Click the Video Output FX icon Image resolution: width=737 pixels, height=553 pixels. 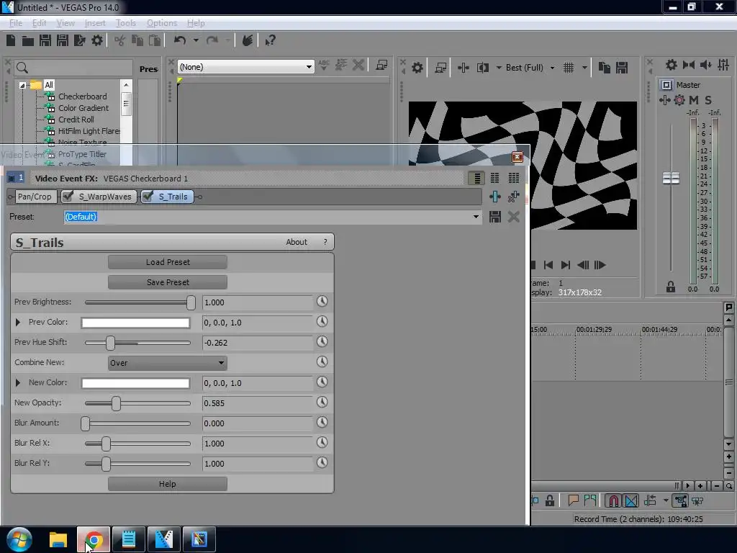click(x=464, y=68)
